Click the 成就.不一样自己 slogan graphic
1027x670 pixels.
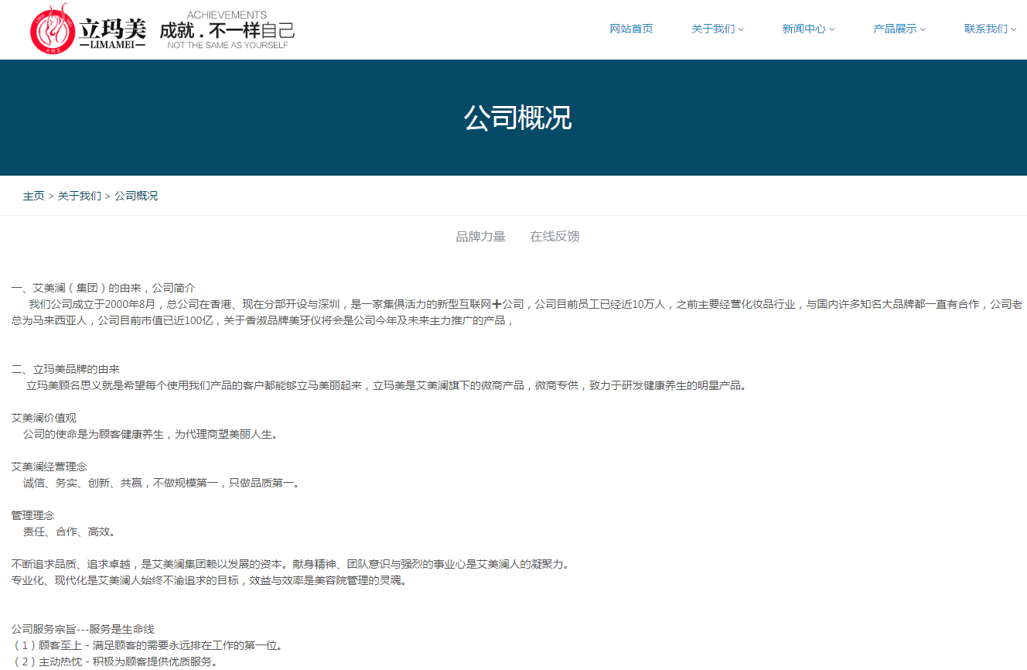[x=227, y=31]
